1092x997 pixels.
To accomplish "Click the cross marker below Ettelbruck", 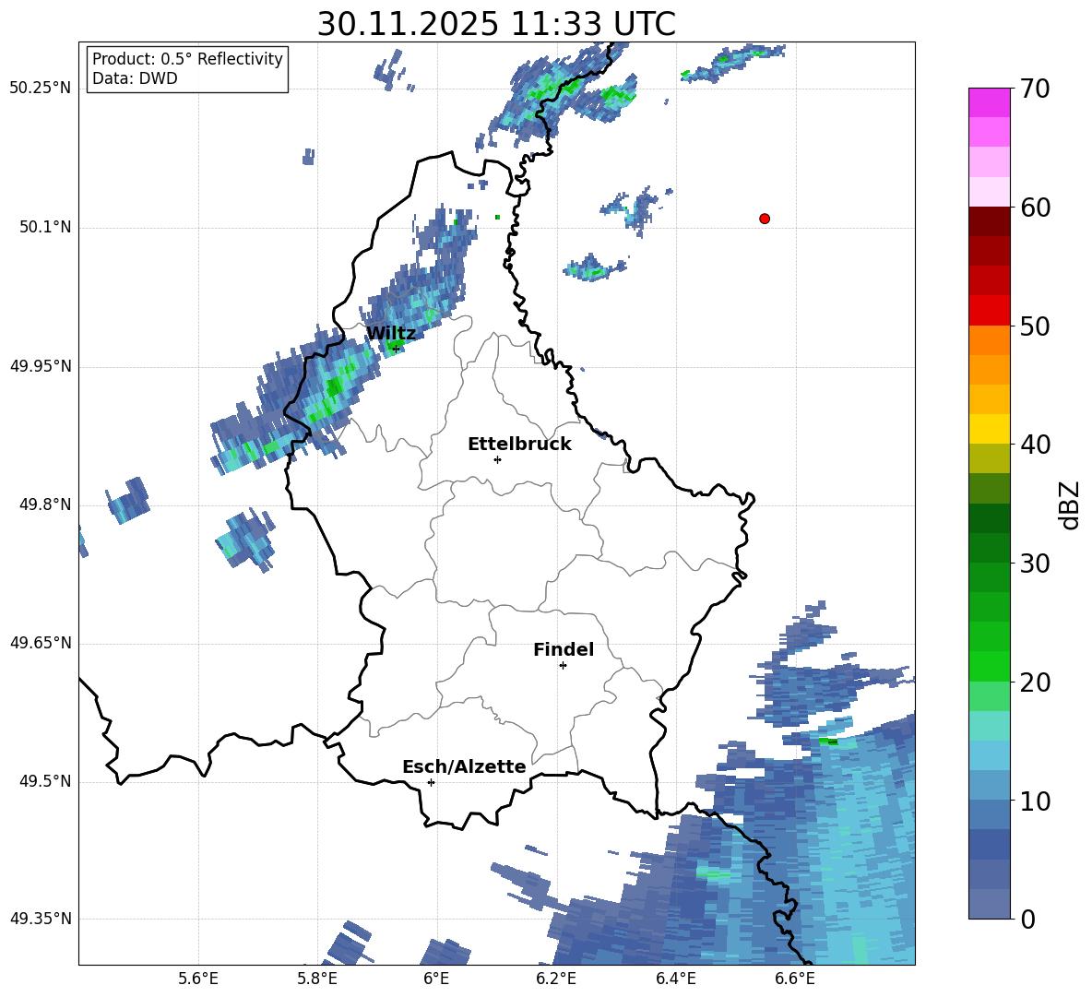I will coord(497,459).
